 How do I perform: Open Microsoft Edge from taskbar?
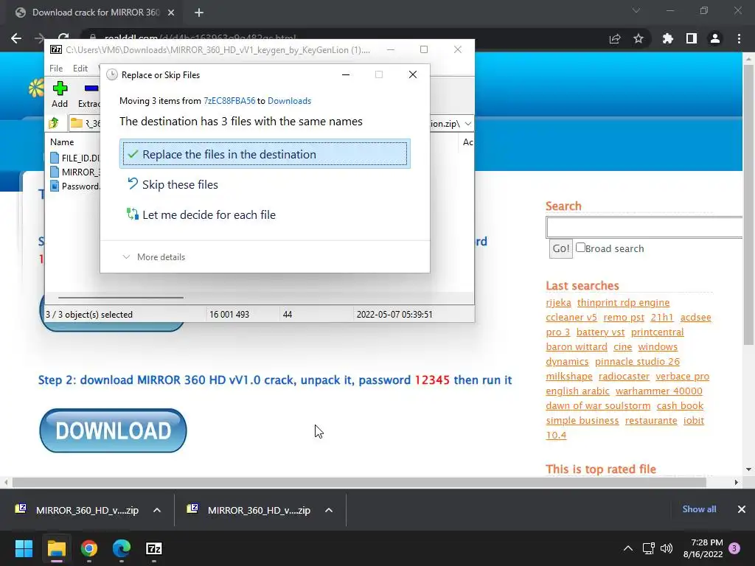[122, 548]
